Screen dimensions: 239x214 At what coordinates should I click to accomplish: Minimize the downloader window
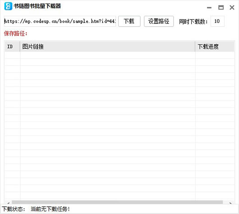click(x=209, y=8)
